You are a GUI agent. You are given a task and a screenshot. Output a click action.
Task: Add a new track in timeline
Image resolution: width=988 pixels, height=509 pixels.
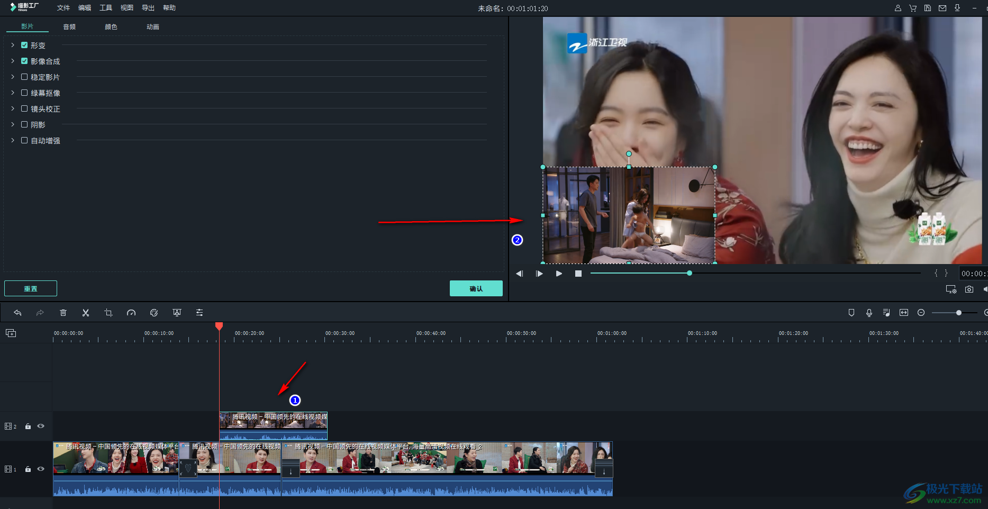[11, 333]
